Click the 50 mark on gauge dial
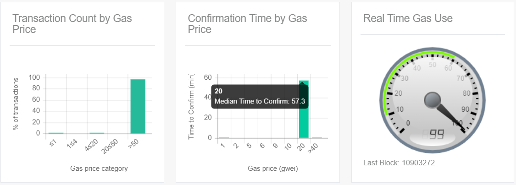 [x=433, y=65]
